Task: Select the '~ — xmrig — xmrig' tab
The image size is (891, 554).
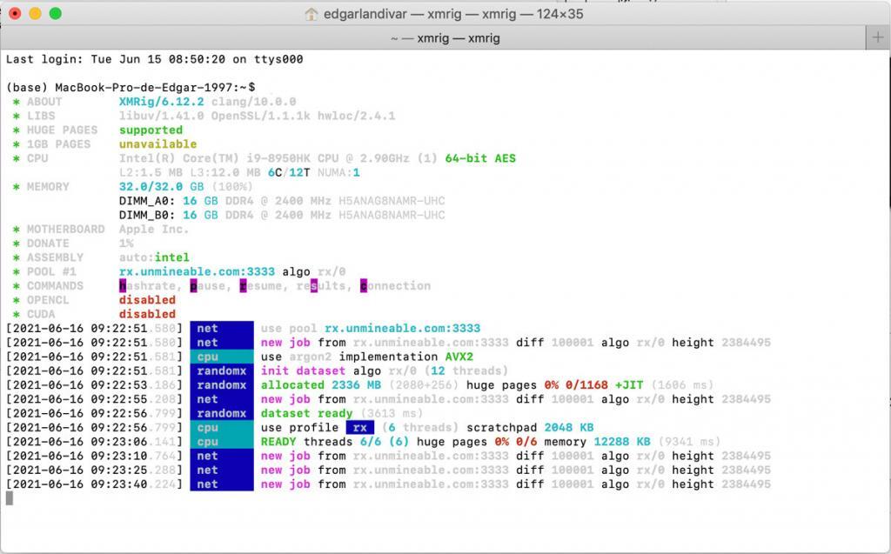Action: pyautogui.click(x=445, y=38)
